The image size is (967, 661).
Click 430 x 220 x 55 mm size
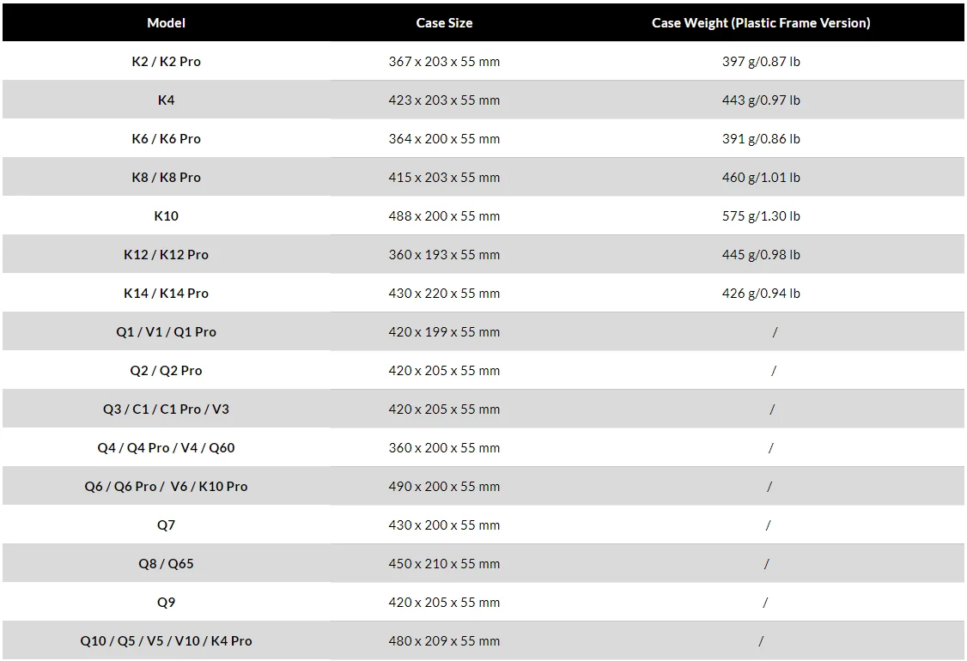[x=444, y=294]
